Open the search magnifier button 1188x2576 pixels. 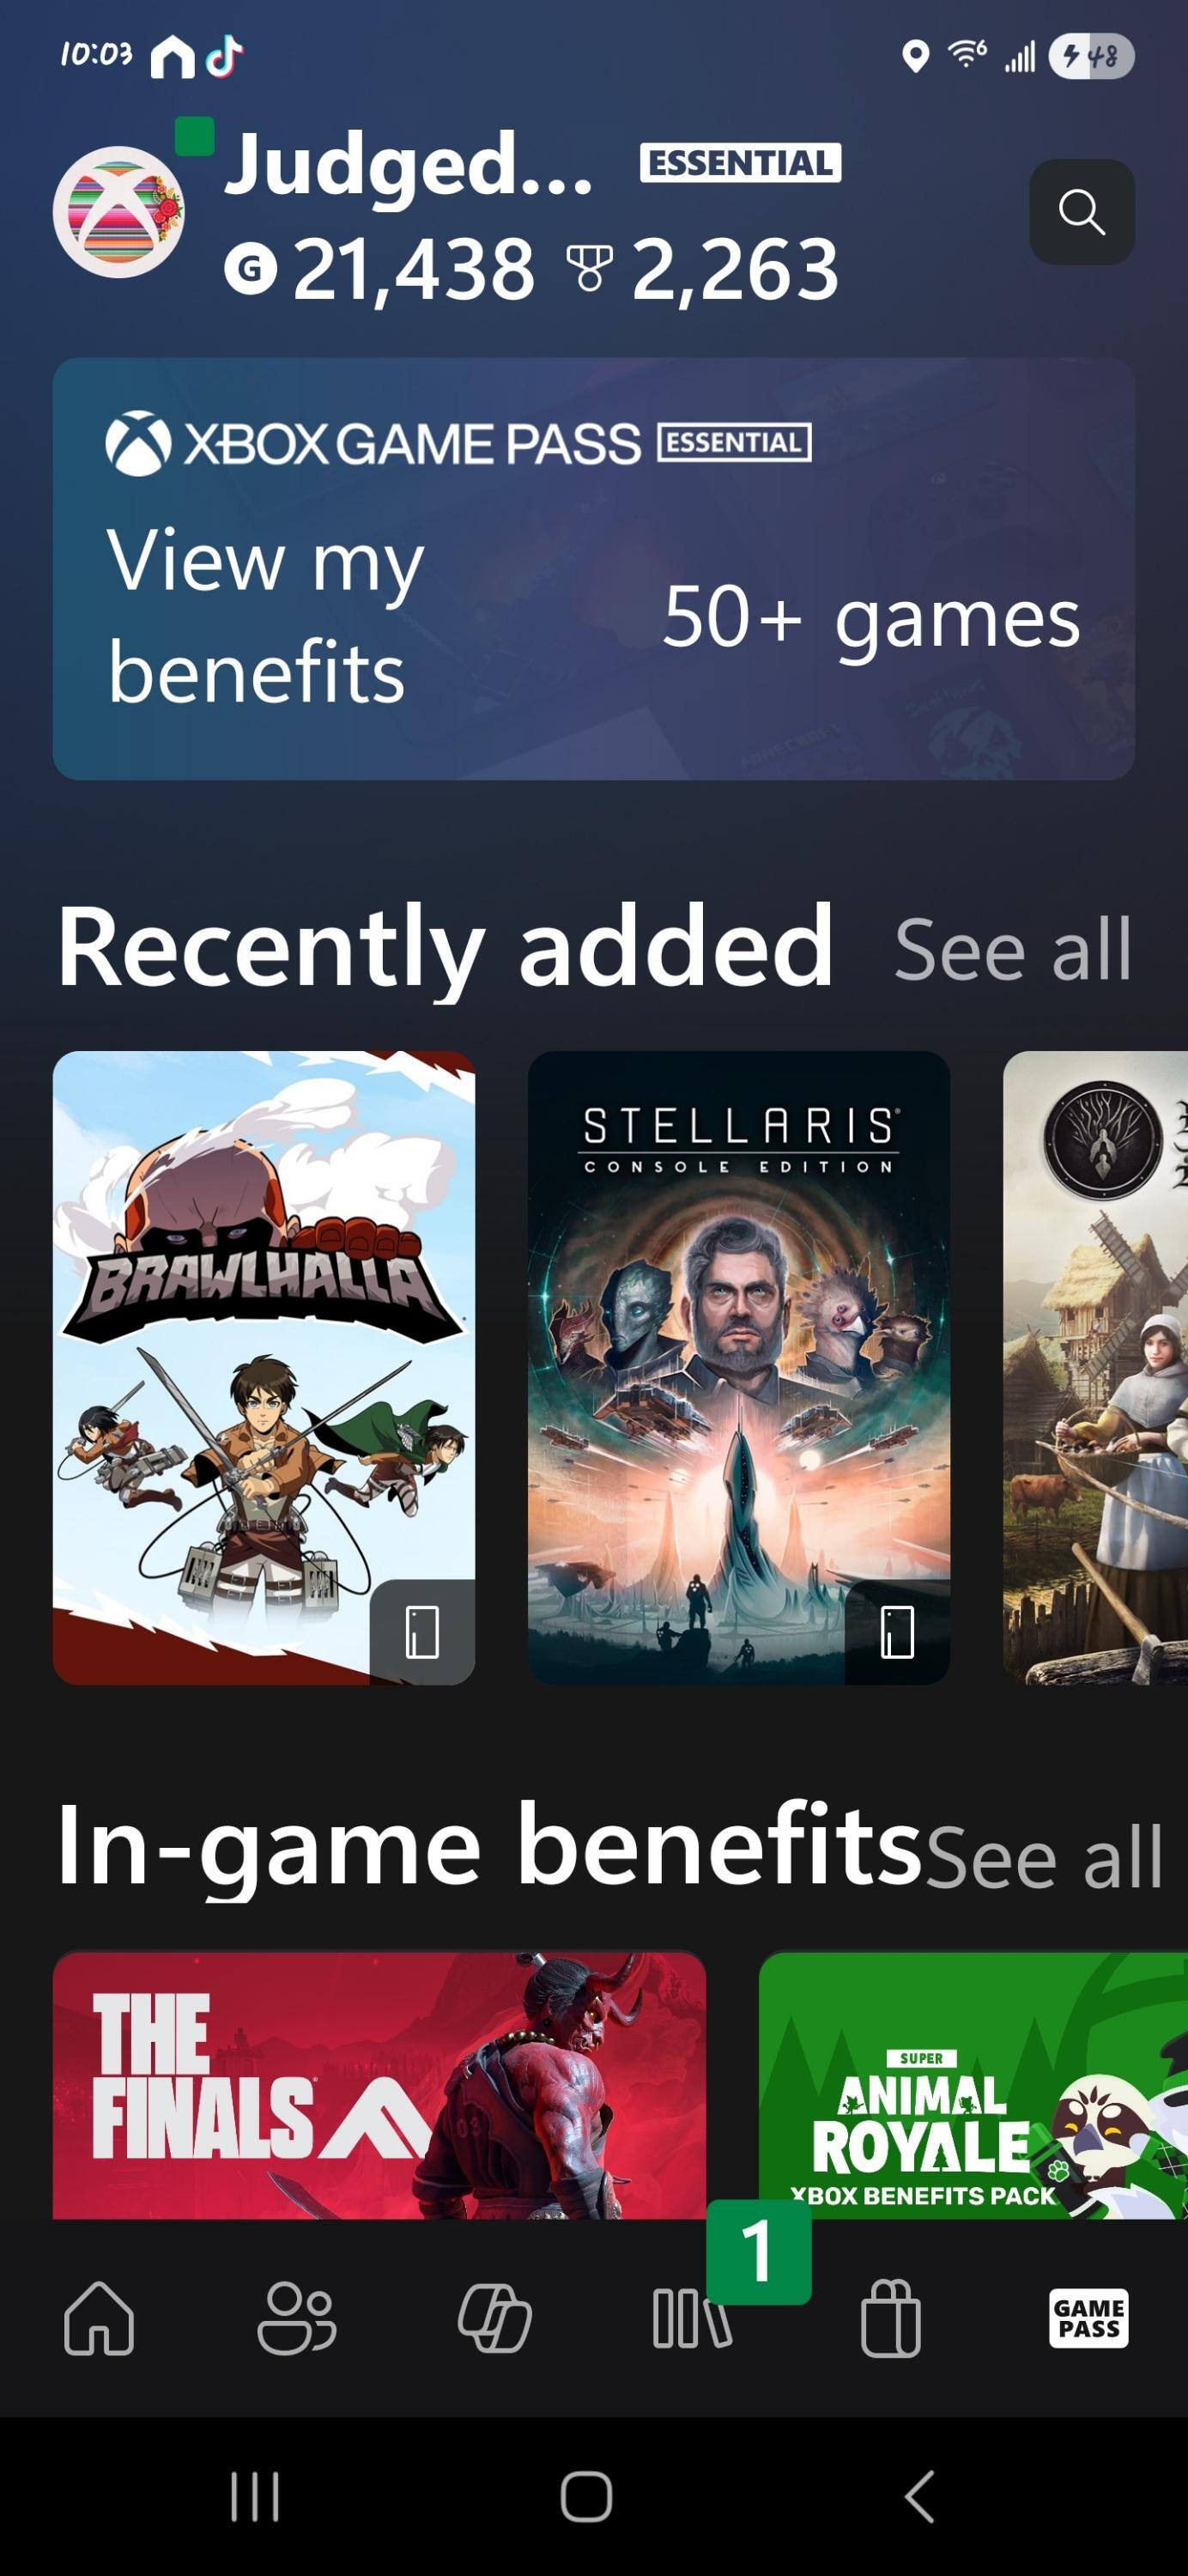point(1081,212)
